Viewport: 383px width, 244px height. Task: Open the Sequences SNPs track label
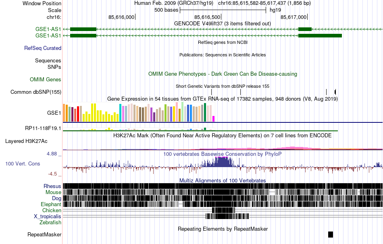click(x=48, y=64)
